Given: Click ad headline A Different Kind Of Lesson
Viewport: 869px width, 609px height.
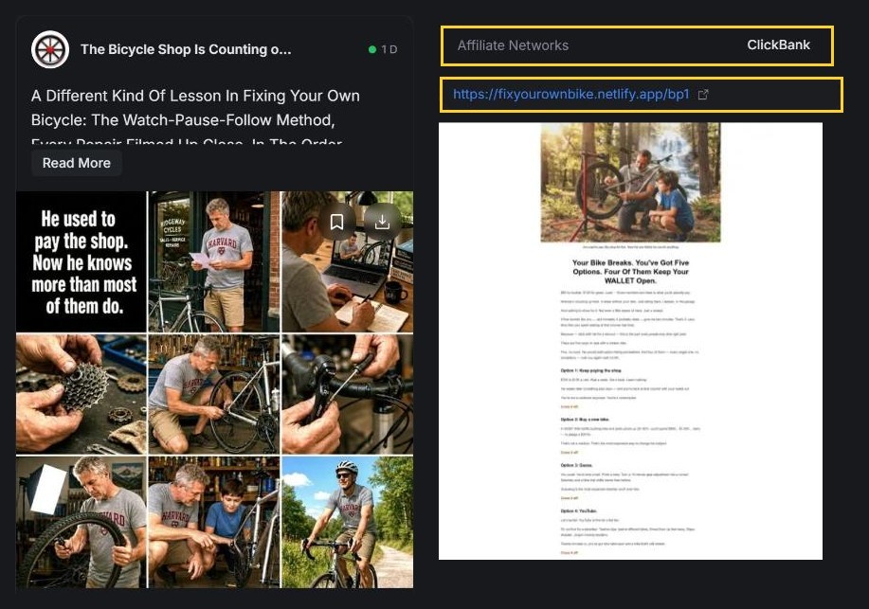Looking at the screenshot, I should point(195,115).
